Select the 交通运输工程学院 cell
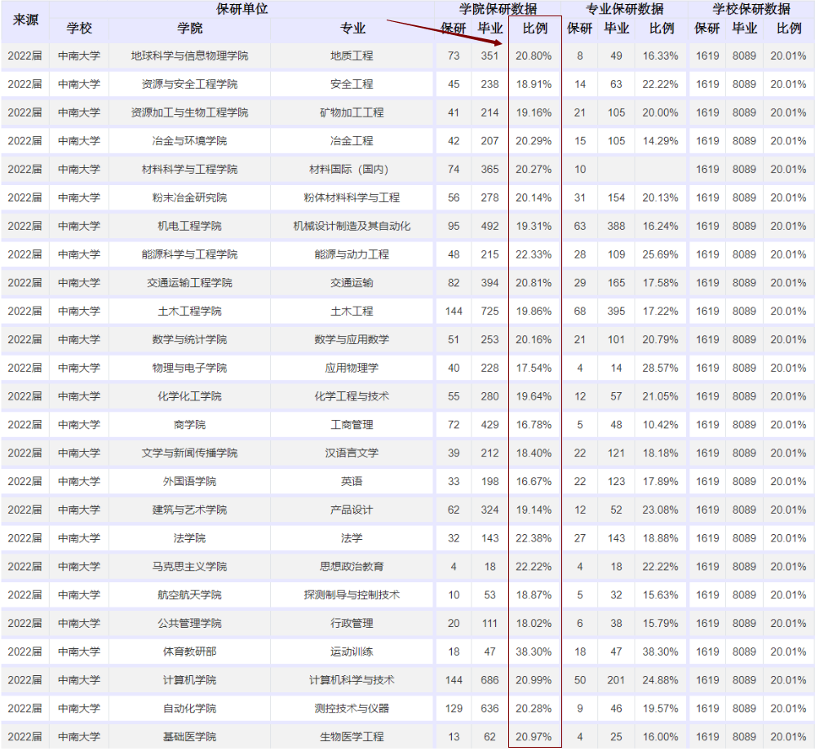 [x=190, y=282]
